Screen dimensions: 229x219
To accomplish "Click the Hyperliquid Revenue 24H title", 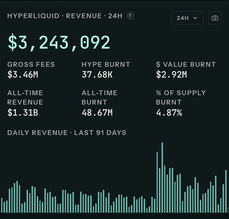I will 65,16.
